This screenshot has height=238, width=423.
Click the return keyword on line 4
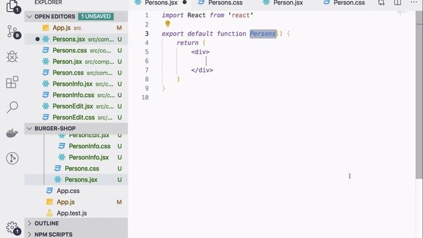[x=188, y=42]
